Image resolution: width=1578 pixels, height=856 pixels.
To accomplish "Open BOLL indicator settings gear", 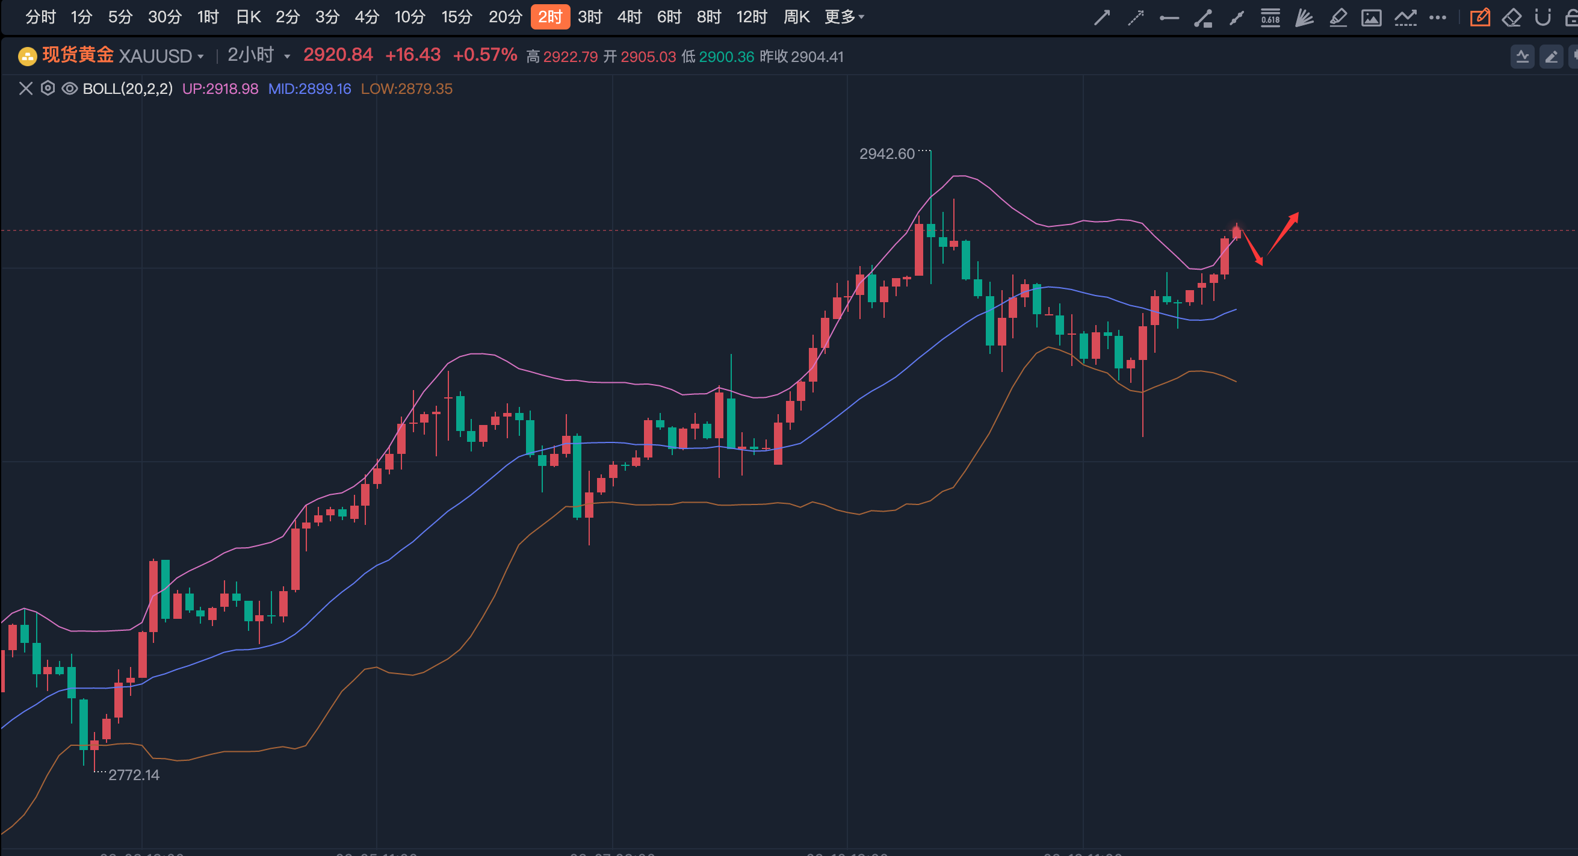I will (x=48, y=89).
